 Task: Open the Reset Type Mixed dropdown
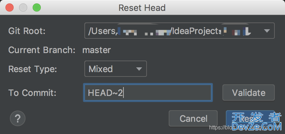tap(116, 69)
